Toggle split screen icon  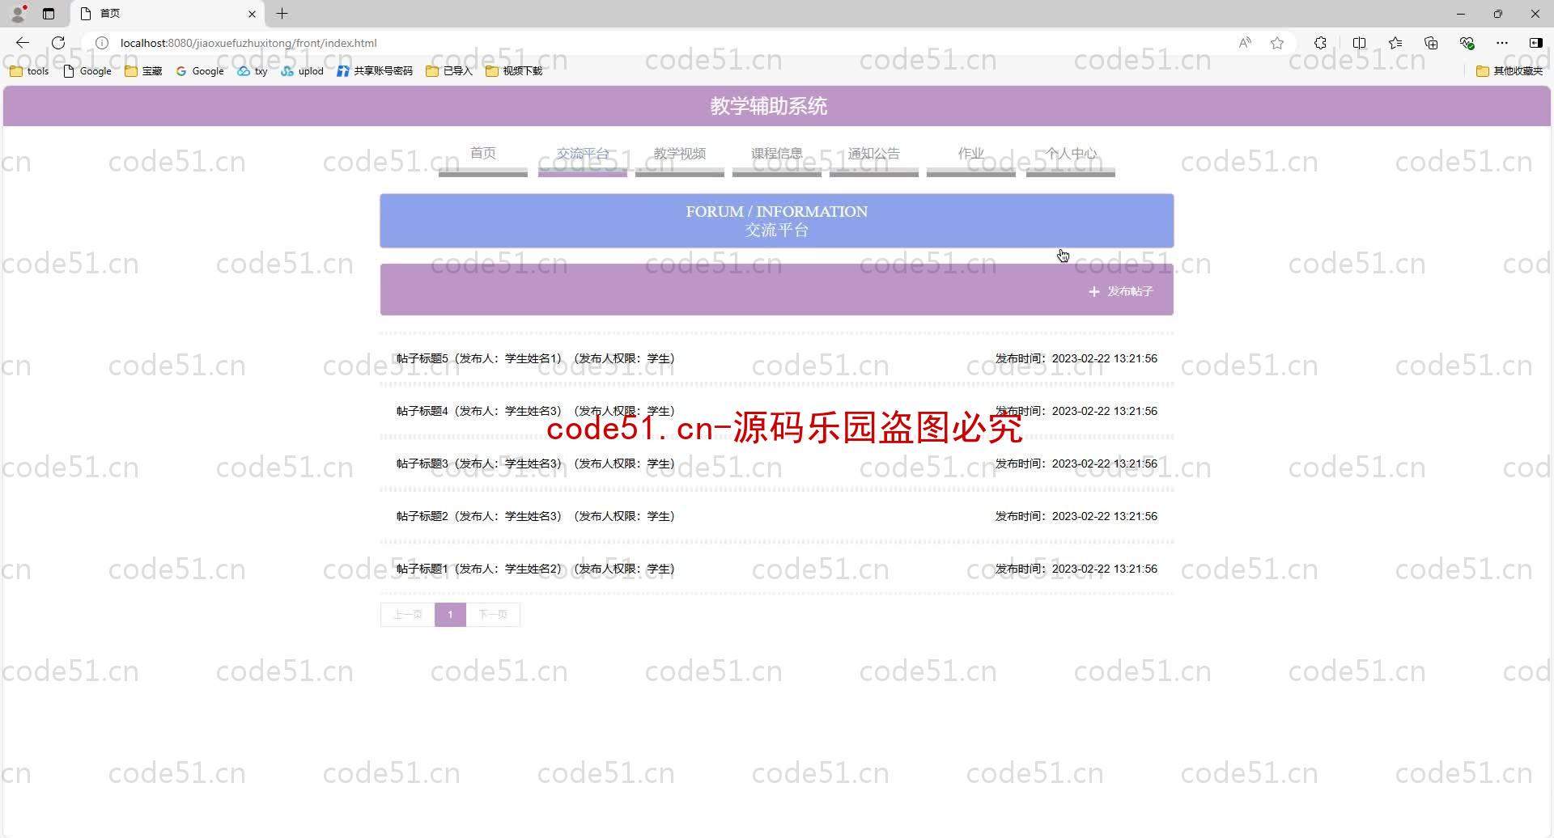pyautogui.click(x=1359, y=43)
